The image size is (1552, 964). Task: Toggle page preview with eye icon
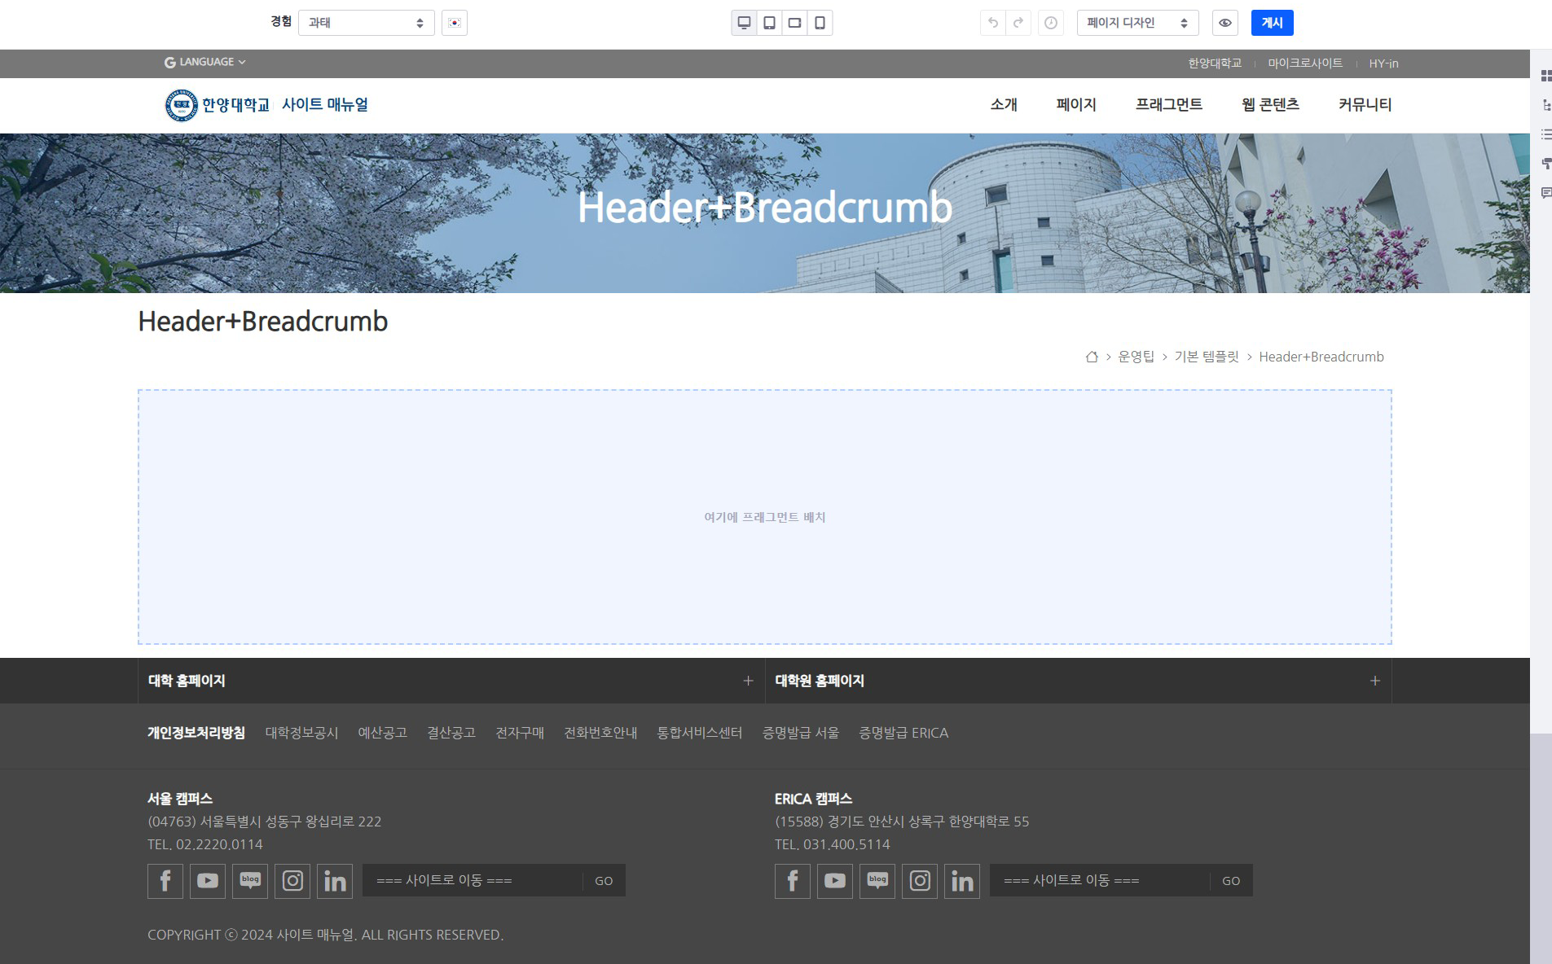click(1224, 23)
